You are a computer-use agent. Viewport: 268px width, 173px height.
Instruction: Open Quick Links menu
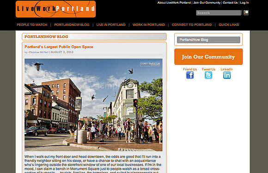pos(229,25)
